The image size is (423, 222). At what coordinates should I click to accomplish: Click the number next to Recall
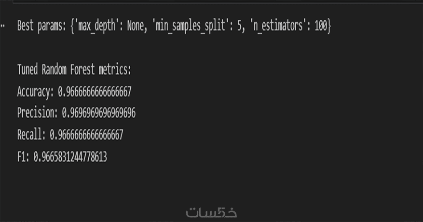pos(86,135)
